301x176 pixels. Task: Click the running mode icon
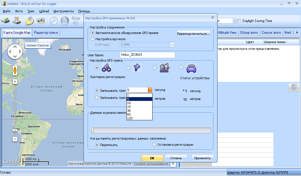[137, 67]
